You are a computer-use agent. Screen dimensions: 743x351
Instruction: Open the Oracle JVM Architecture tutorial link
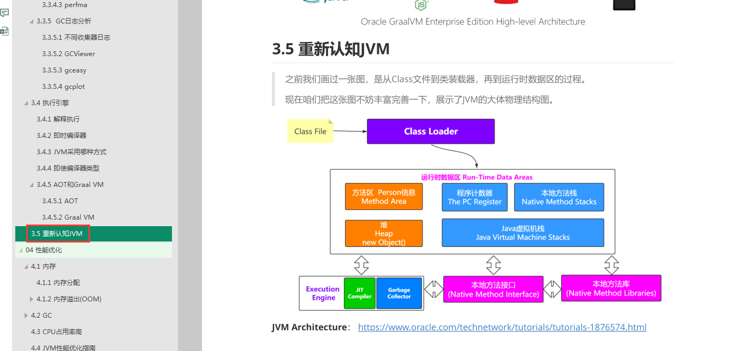(x=502, y=327)
